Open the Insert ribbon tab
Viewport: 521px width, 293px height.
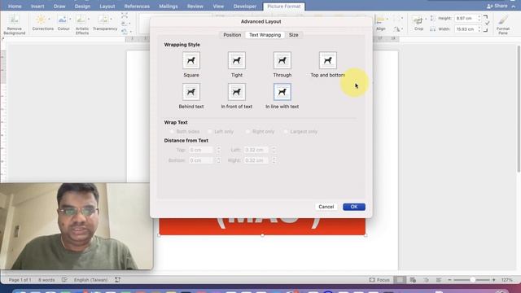[37, 7]
